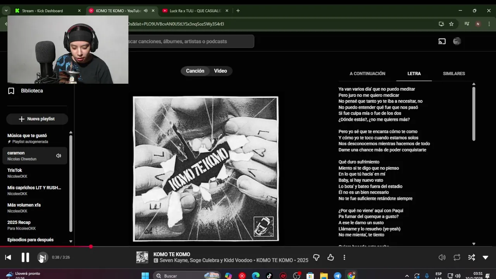Image resolution: width=496 pixels, height=279 pixels.
Task: Close the KOMO TE KOMO browser tab
Action: pos(153,11)
